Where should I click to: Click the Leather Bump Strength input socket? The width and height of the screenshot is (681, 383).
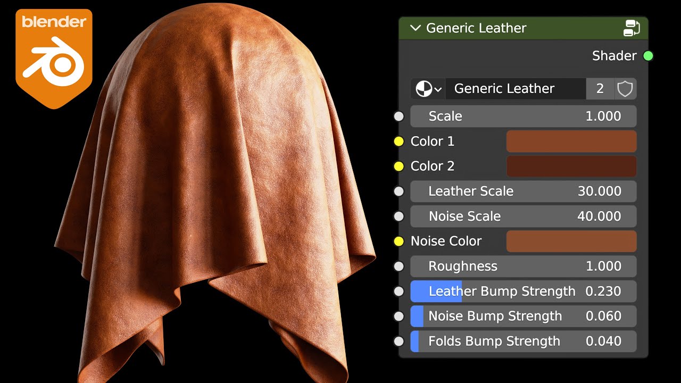[399, 292]
